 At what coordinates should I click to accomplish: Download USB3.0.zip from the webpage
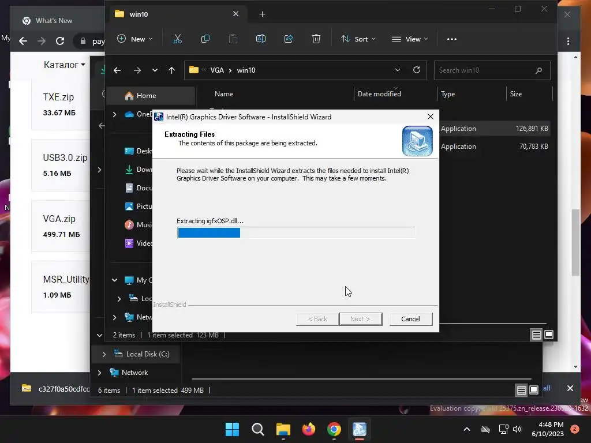coord(65,158)
